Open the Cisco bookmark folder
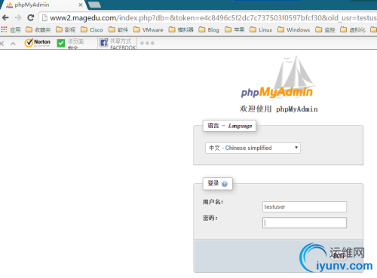Viewport: 377px width, 278px height. coord(92,29)
